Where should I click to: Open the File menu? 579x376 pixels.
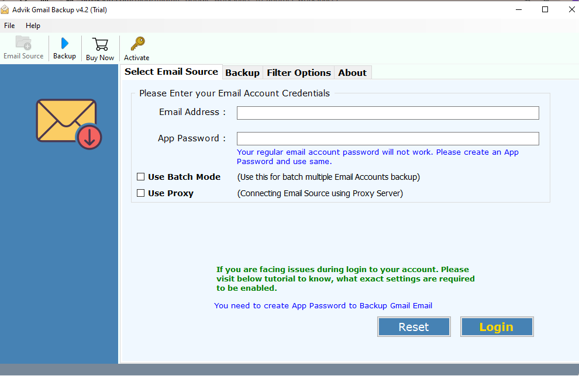point(9,26)
